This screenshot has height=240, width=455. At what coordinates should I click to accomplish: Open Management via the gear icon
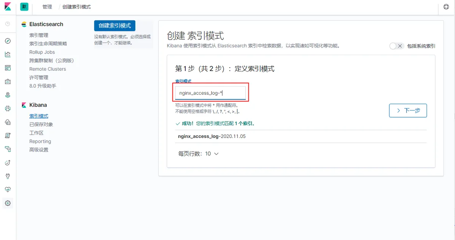(8, 203)
